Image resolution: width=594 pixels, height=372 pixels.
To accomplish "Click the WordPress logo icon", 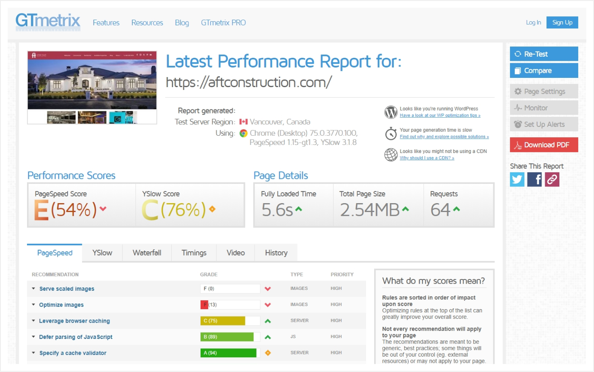I will tap(391, 112).
